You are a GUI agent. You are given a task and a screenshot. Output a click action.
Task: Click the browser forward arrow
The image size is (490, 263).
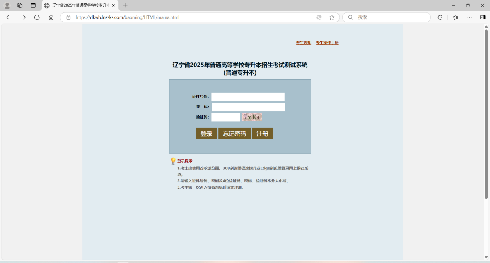coord(23,17)
